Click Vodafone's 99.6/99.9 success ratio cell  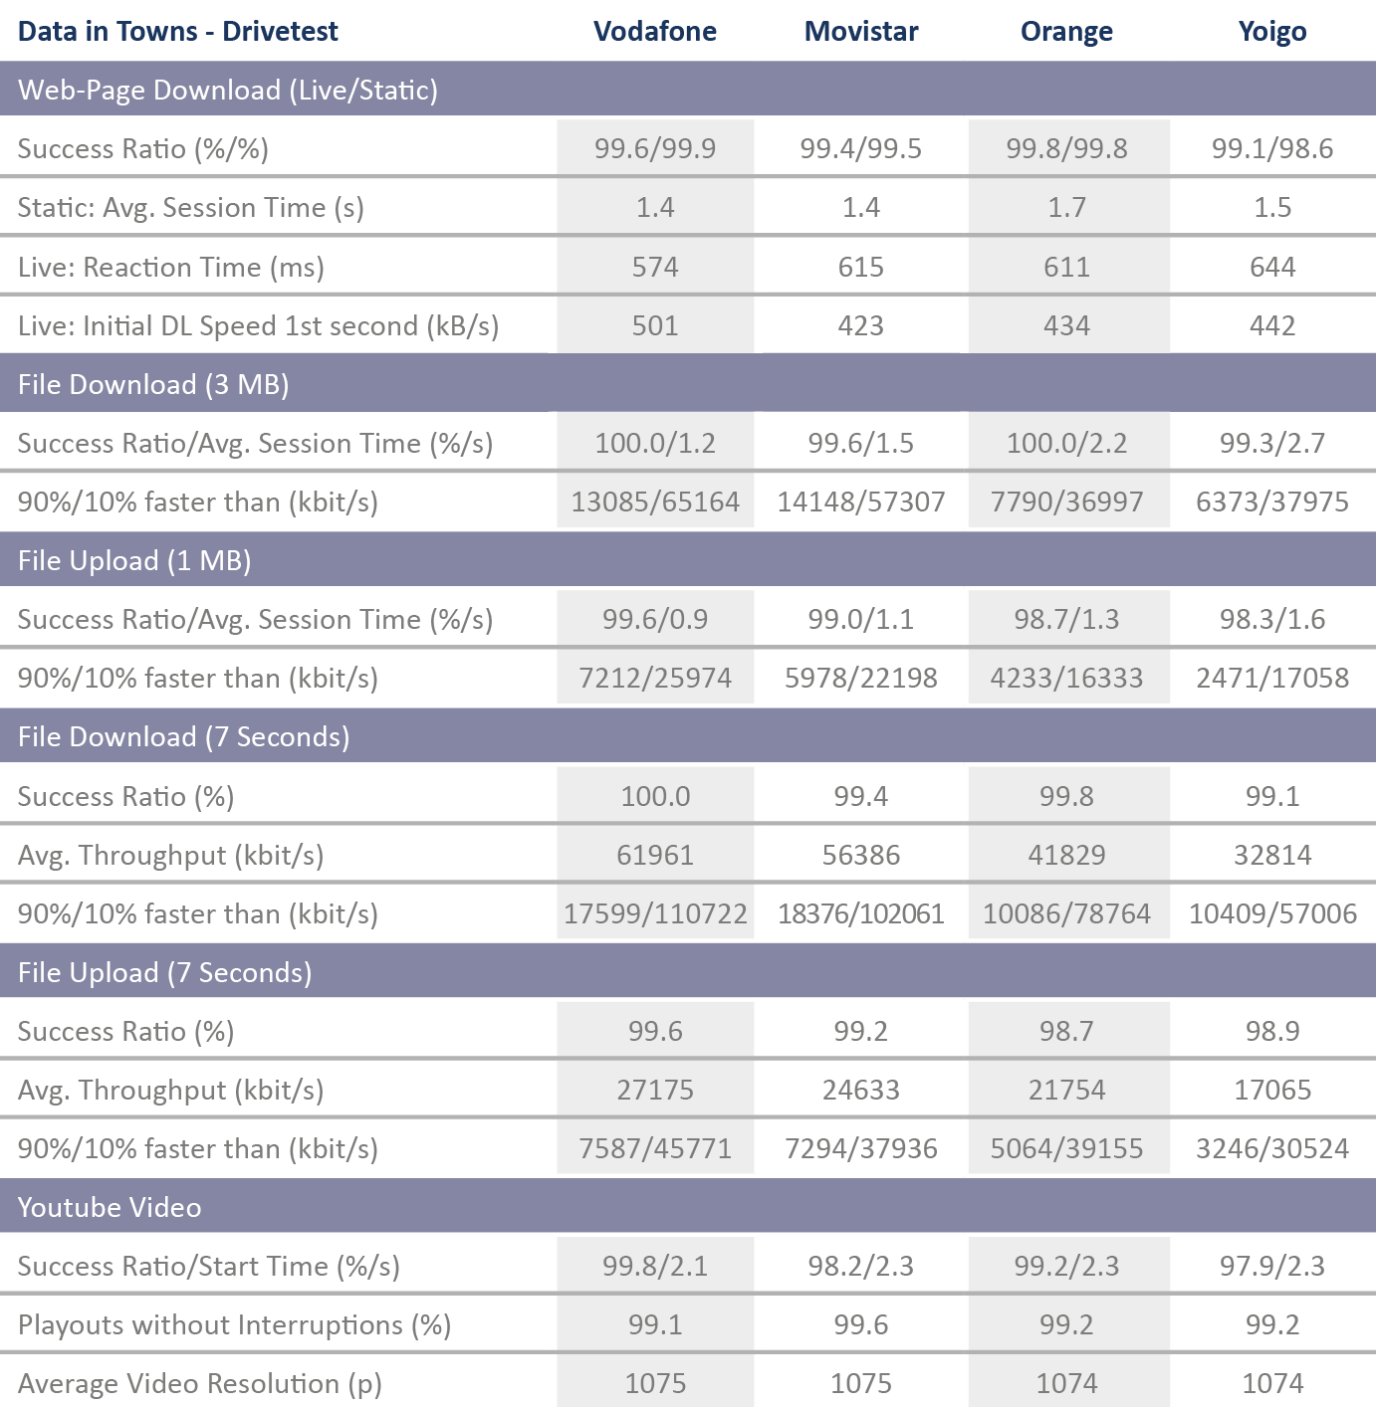(x=655, y=148)
